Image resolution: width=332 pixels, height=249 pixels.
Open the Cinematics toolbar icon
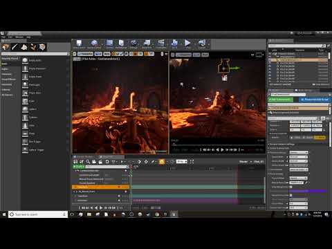pyautogui.click(x=161, y=44)
